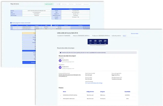Click the blue Delegar button
Screen dimensions: 163x106
(x=29, y=62)
